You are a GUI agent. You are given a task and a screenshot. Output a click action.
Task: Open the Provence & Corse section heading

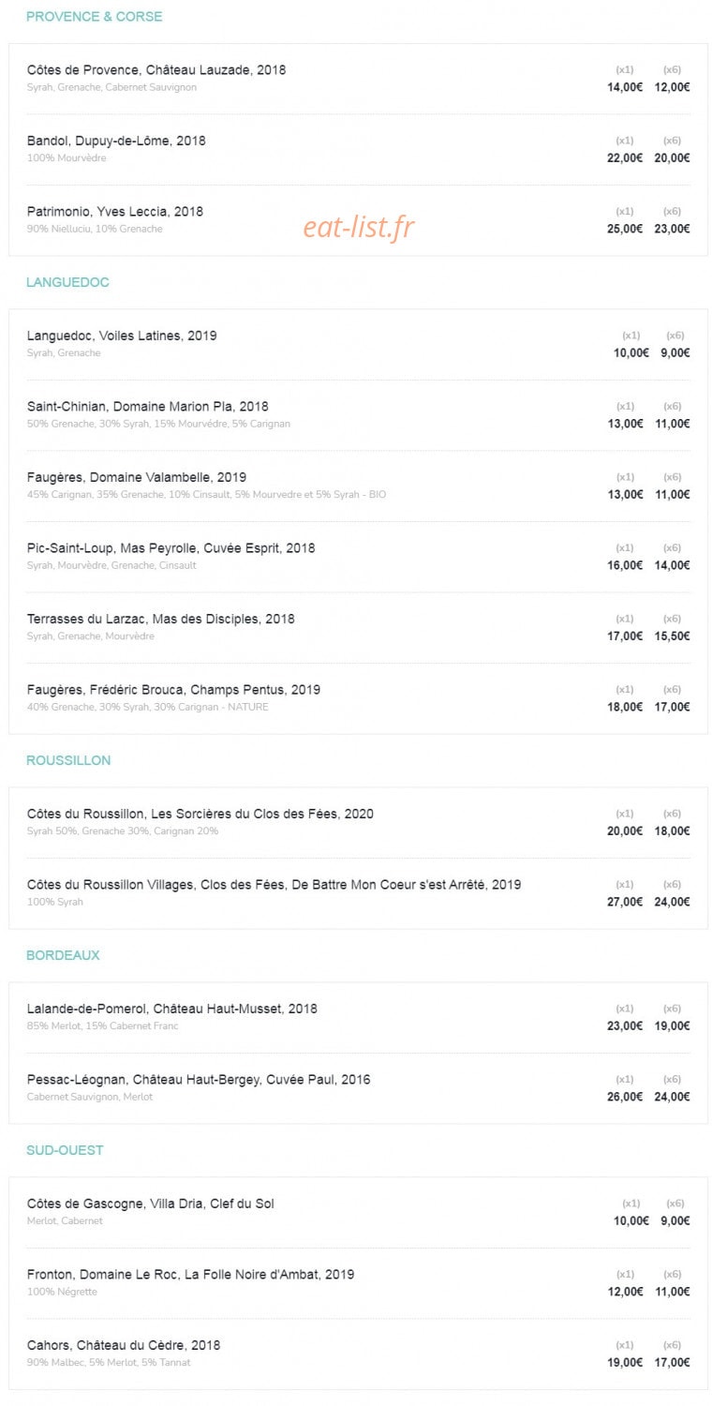pyautogui.click(x=94, y=16)
